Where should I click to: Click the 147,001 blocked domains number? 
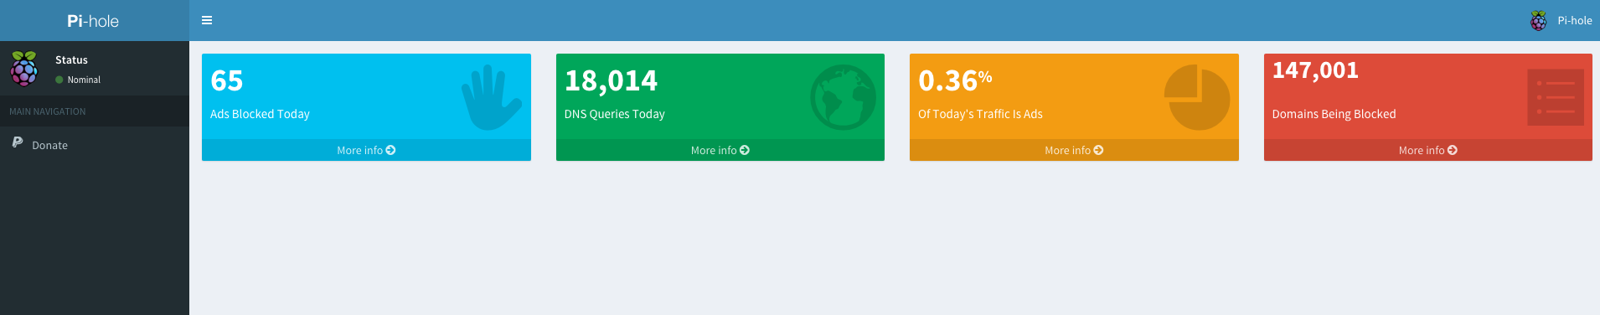tap(1315, 70)
